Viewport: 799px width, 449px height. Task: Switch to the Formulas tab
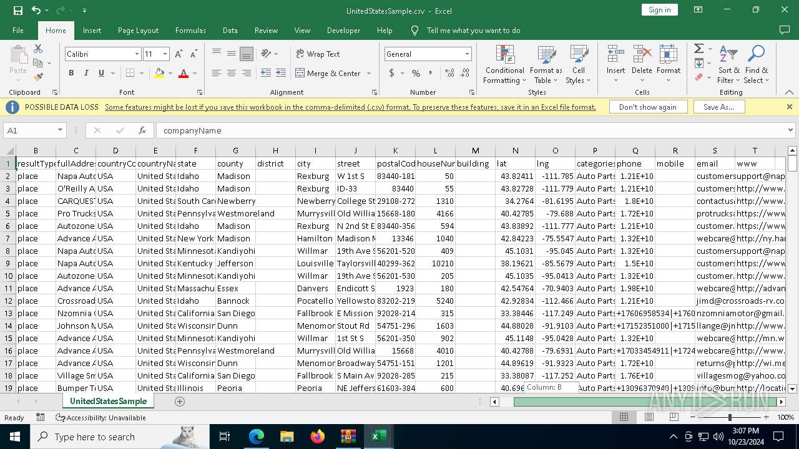coord(190,31)
